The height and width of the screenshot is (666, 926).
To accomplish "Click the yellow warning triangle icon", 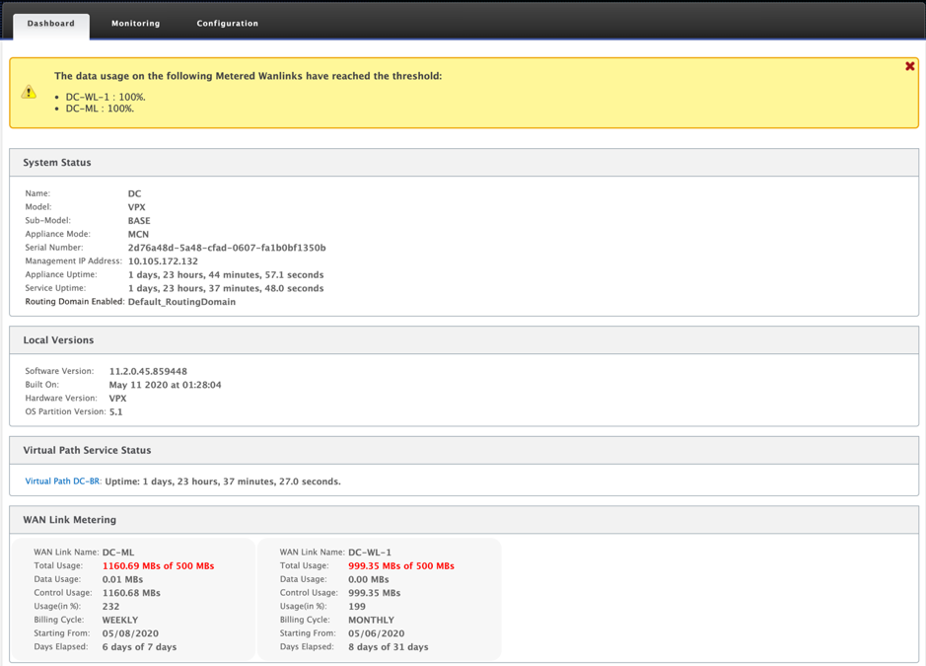I will [x=29, y=92].
